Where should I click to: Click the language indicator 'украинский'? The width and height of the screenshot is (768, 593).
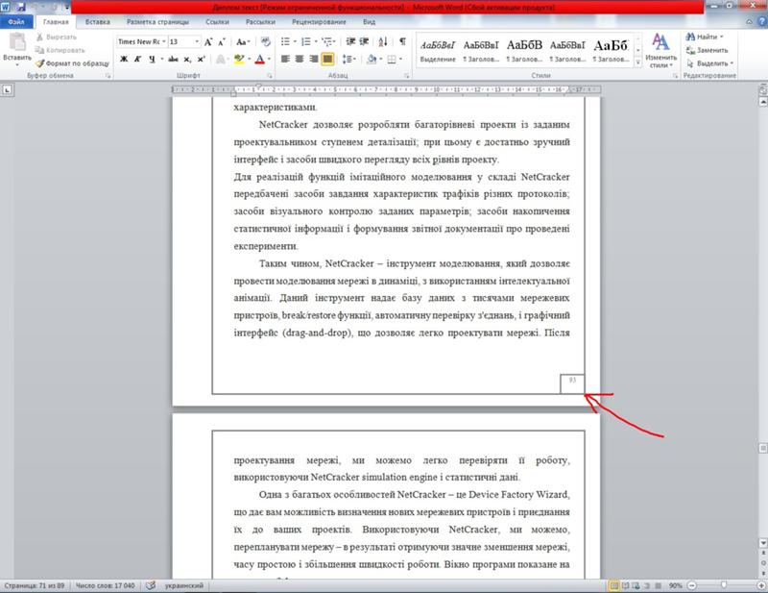tap(184, 585)
